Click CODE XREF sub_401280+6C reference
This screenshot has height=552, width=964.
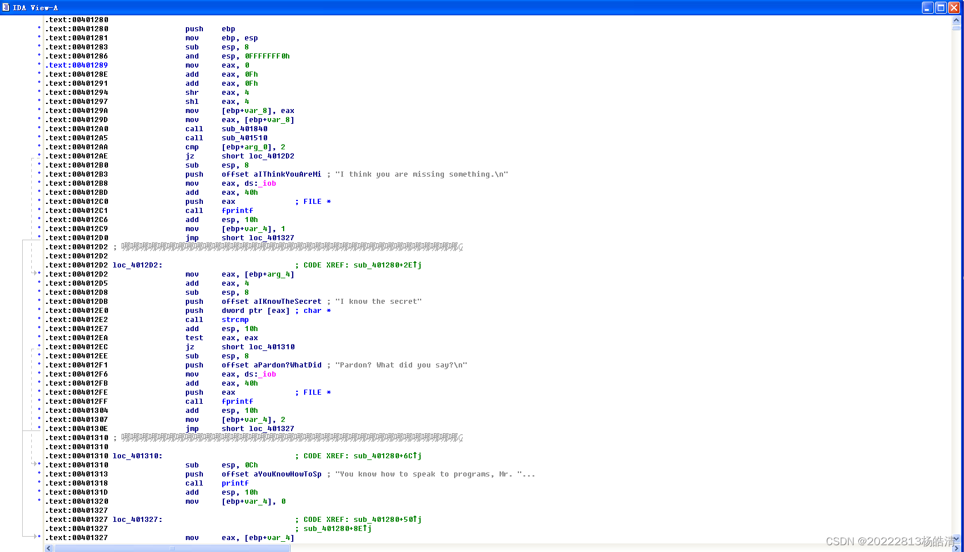pyautogui.click(x=388, y=456)
